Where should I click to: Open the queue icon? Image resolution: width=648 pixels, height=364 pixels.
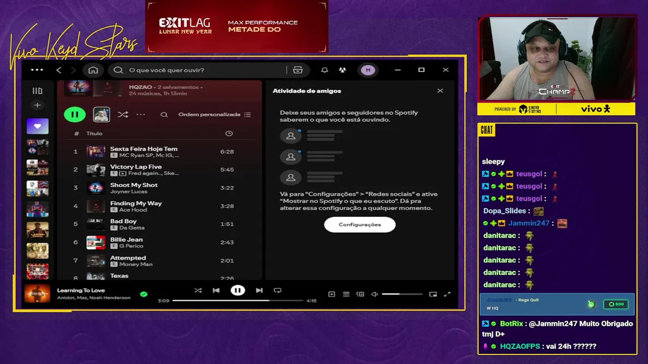click(346, 294)
